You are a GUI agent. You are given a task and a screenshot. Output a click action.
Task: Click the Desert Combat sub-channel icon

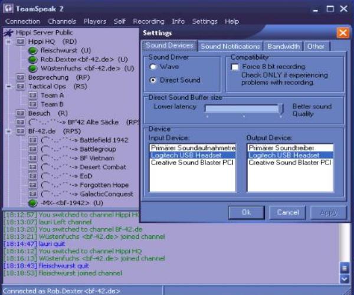(32, 167)
